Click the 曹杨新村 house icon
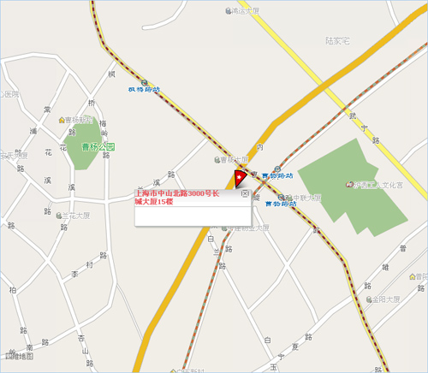The width and height of the screenshot is (428, 373). 62,120
